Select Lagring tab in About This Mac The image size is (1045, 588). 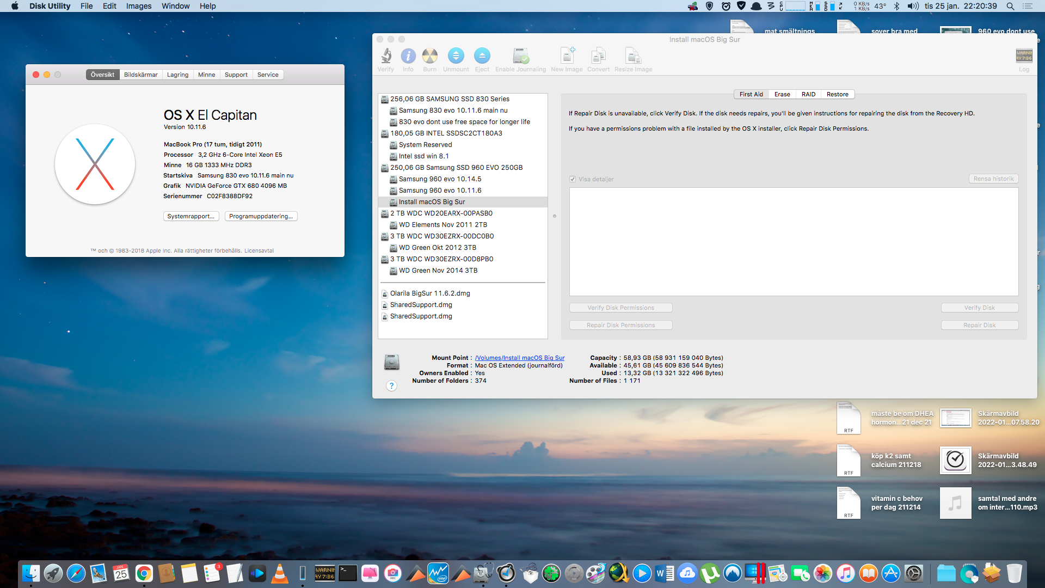tap(177, 75)
